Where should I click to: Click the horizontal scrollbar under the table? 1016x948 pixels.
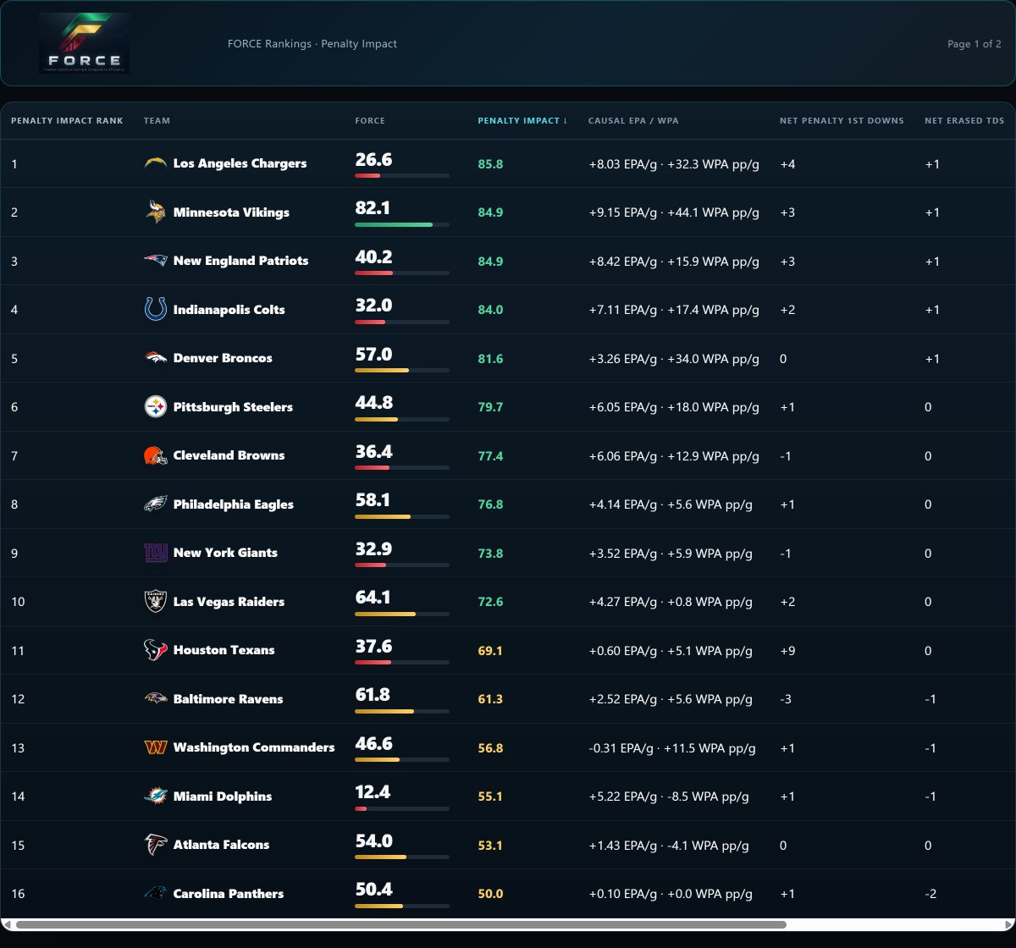[400, 924]
